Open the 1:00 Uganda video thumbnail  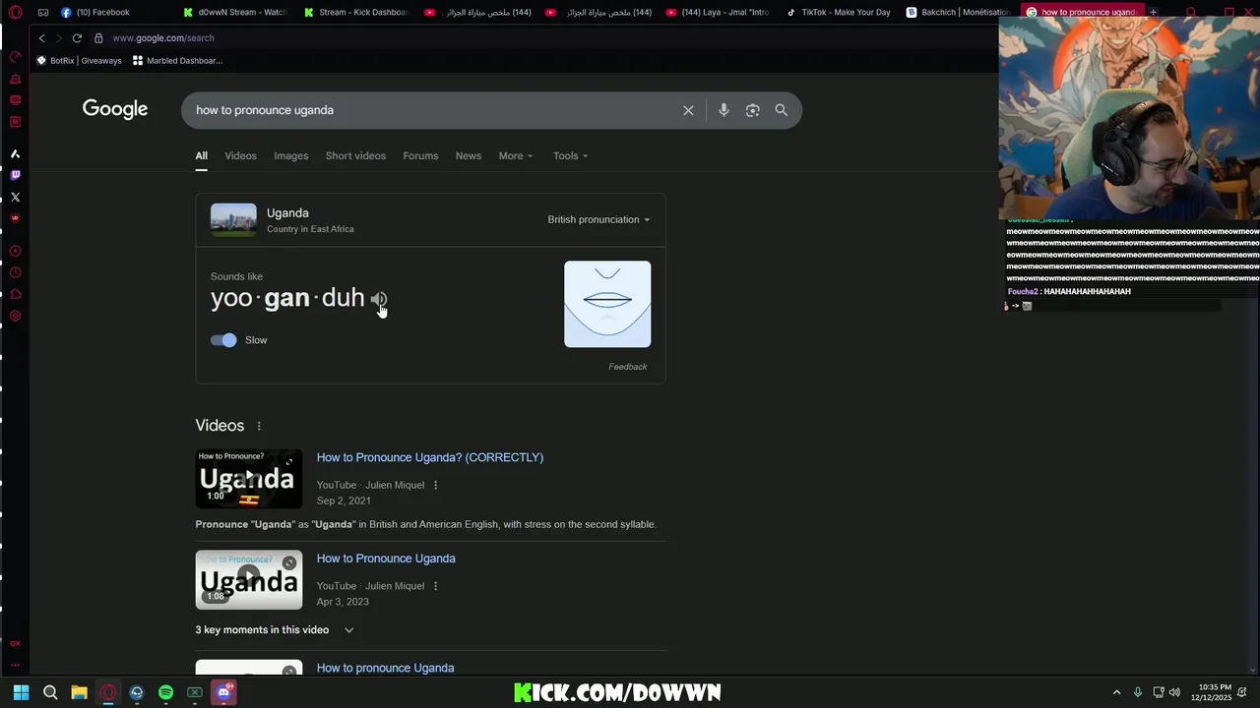tap(249, 479)
